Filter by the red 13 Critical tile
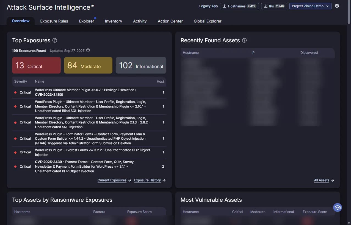351x225 pixels. pyautogui.click(x=36, y=65)
